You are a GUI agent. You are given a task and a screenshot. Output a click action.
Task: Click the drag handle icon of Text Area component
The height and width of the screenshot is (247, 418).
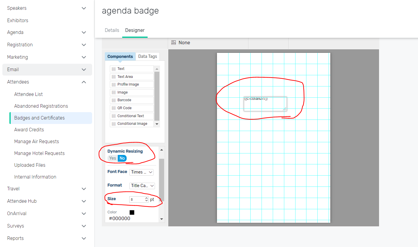pos(114,77)
